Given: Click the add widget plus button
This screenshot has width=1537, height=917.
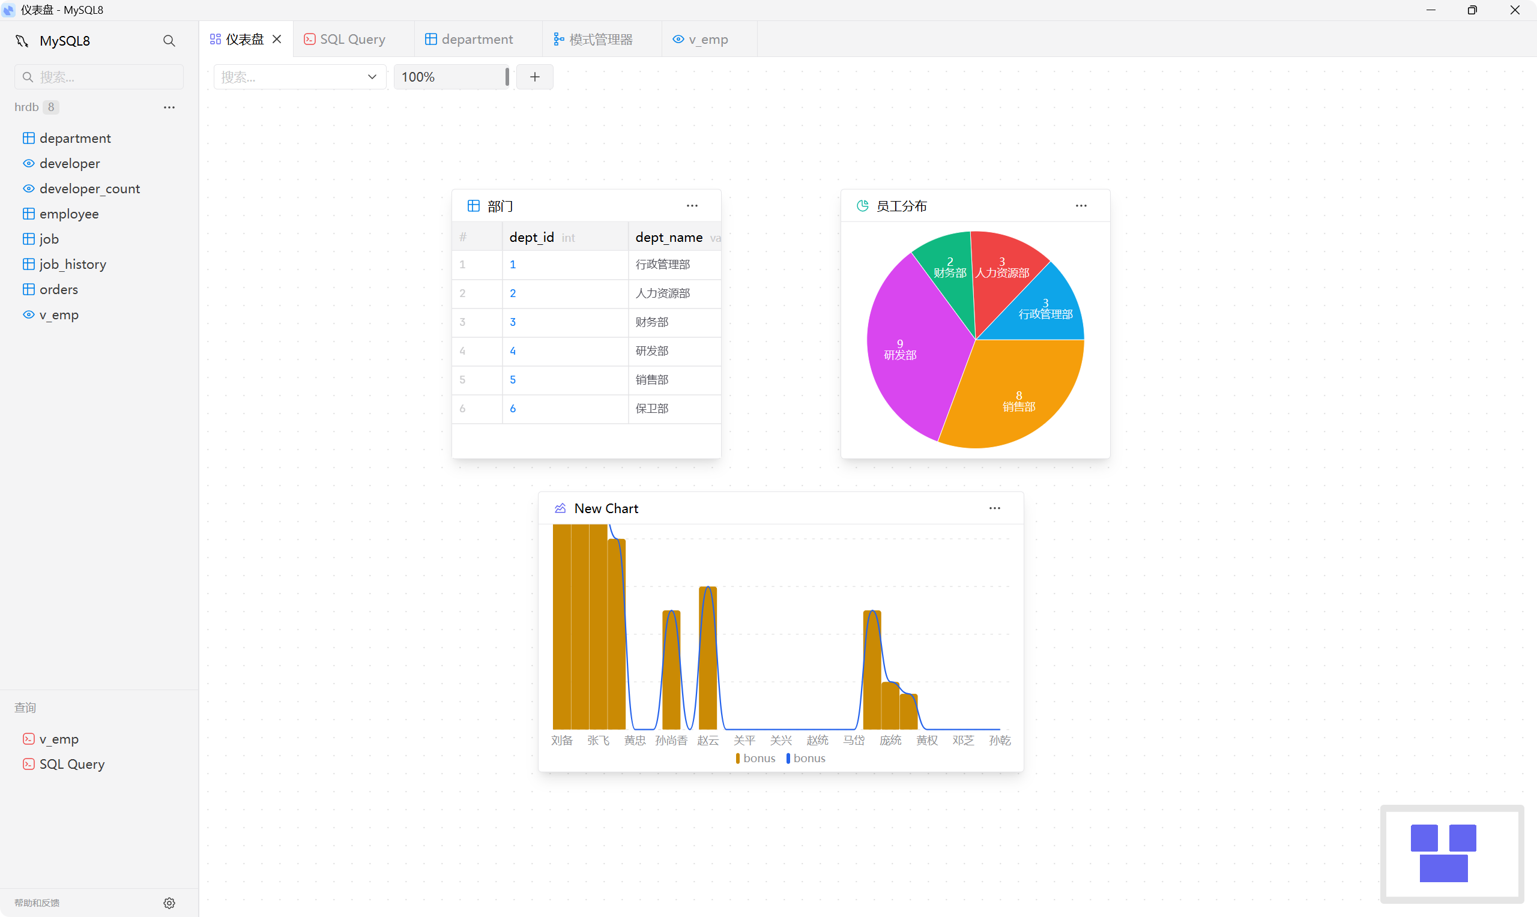Looking at the screenshot, I should (534, 77).
